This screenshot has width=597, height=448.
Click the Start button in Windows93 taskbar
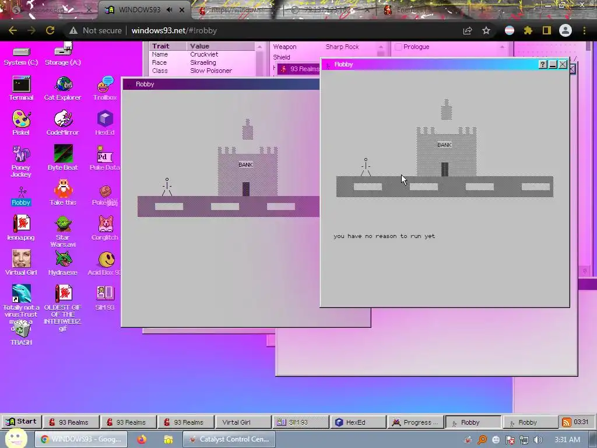pos(22,422)
